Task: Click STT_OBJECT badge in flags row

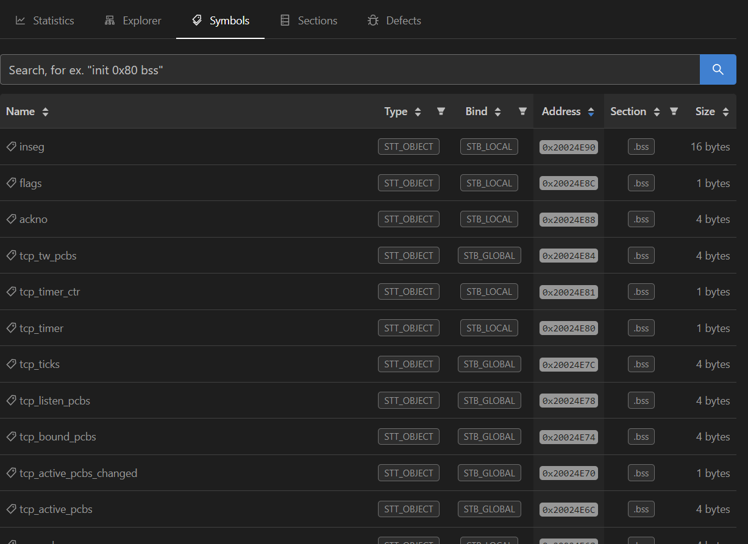Action: click(408, 183)
